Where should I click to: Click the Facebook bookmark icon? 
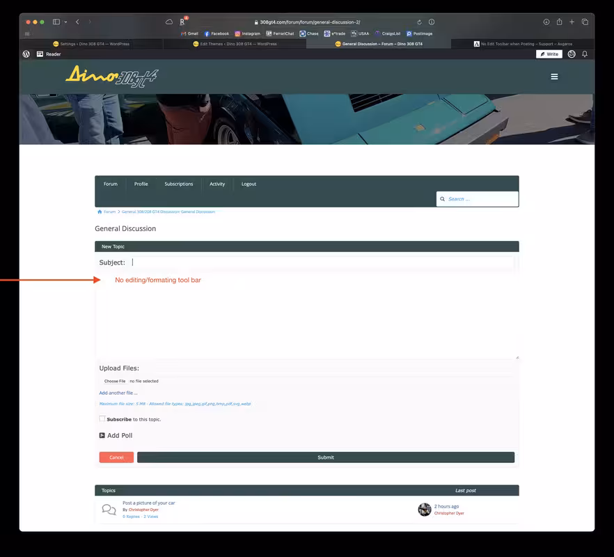point(207,33)
